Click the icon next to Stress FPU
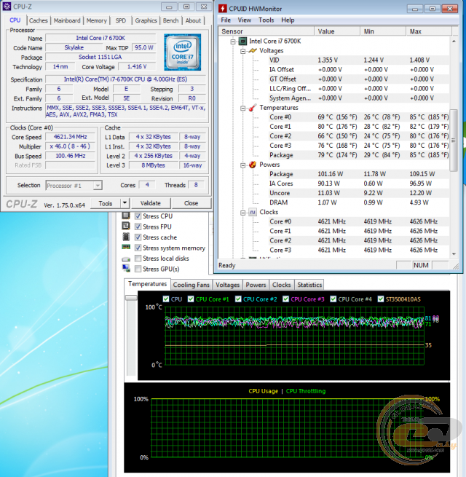Viewport: 466px width, 477px height. click(x=126, y=226)
